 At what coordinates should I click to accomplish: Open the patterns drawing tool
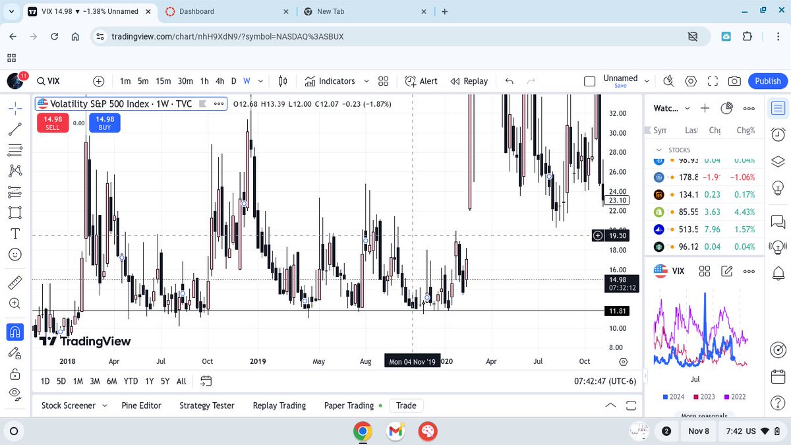pos(15,171)
